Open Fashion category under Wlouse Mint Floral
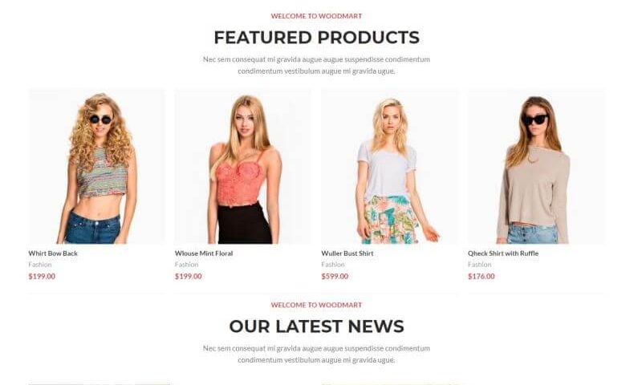 pyautogui.click(x=186, y=265)
